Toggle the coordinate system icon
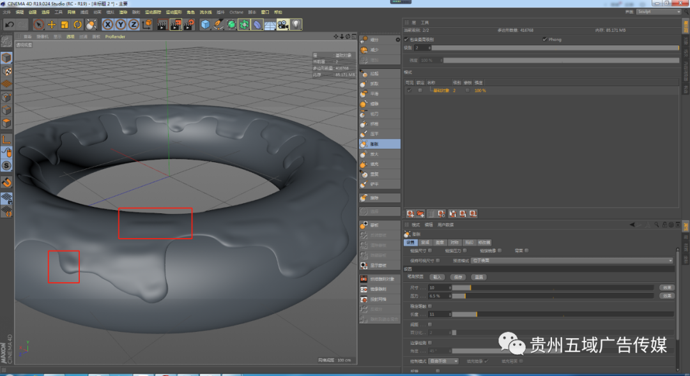 [x=147, y=25]
